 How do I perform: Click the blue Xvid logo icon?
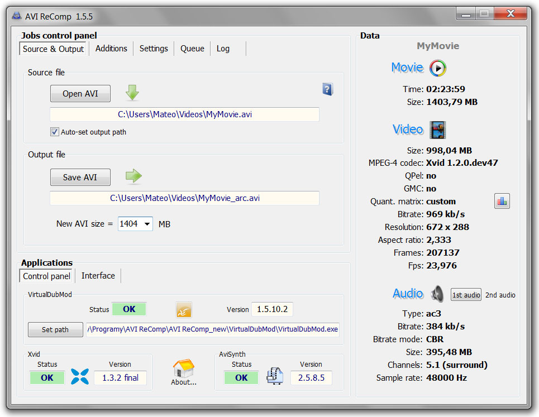[x=80, y=377]
